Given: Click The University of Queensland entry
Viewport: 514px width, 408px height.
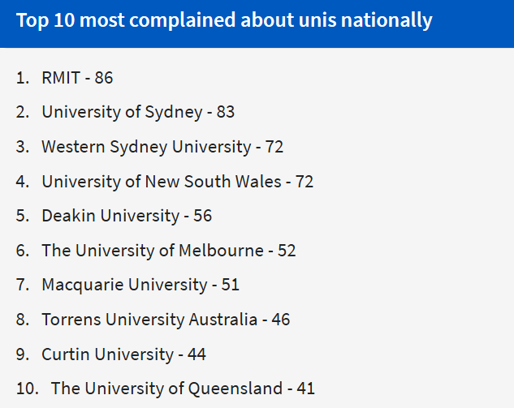Looking at the screenshot, I should [x=166, y=389].
